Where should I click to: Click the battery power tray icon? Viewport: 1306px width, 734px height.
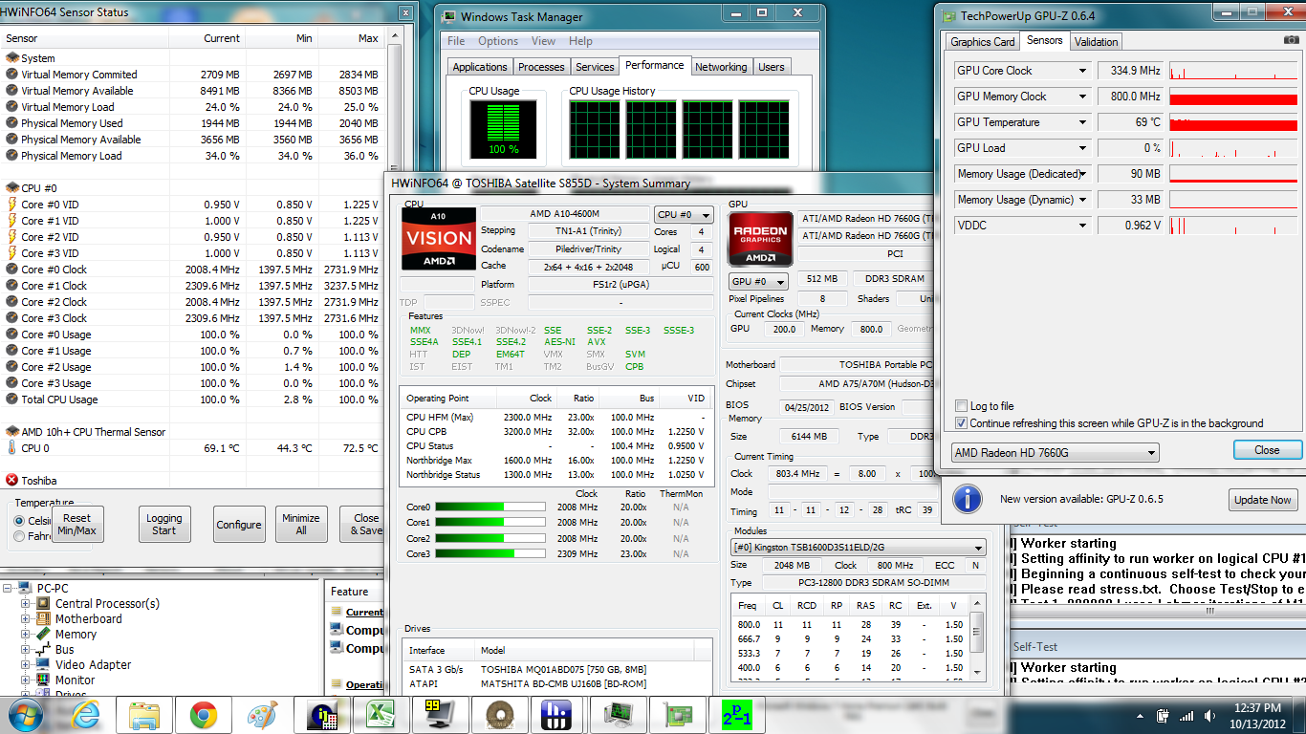(1164, 715)
